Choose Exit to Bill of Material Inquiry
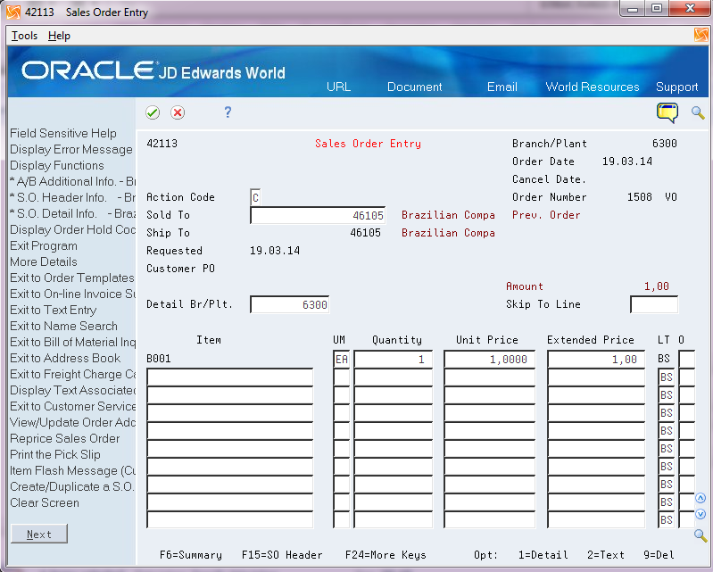 [x=72, y=342]
